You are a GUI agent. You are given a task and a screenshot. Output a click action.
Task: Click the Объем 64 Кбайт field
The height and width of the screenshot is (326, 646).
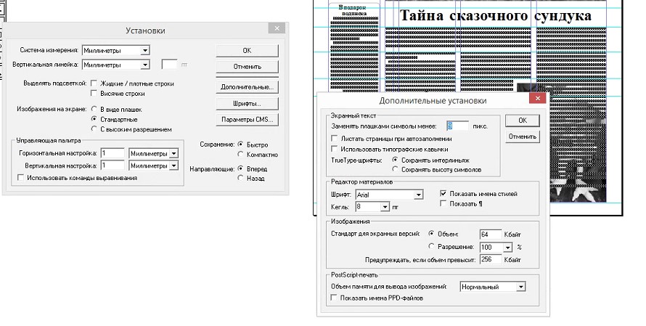491,234
